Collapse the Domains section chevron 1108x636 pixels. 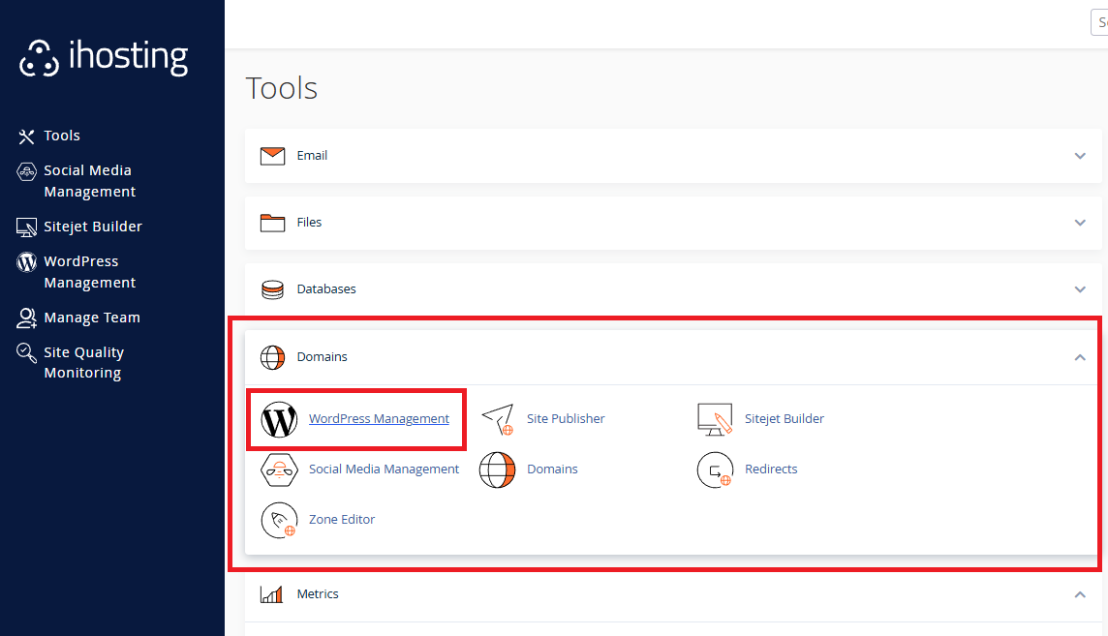click(x=1080, y=357)
